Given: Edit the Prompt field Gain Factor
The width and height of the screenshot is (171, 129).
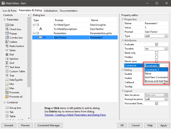Looking at the screenshot, I should pos(156,32).
